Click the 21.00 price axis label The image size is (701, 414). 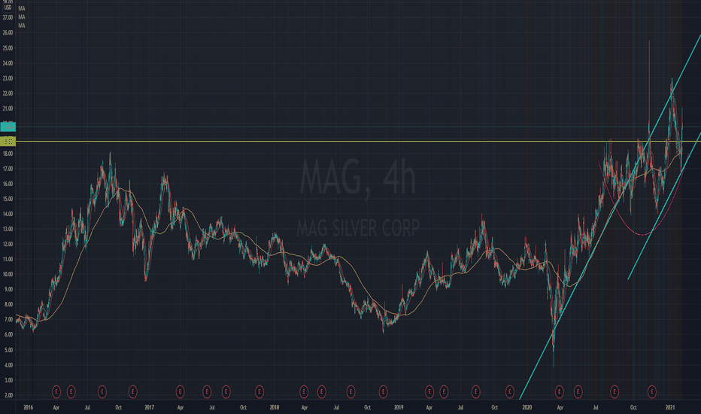[x=8, y=108]
